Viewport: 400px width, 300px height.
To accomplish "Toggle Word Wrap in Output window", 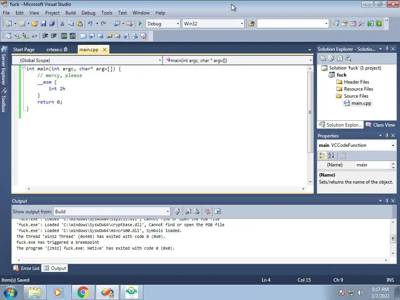I will click(x=218, y=211).
